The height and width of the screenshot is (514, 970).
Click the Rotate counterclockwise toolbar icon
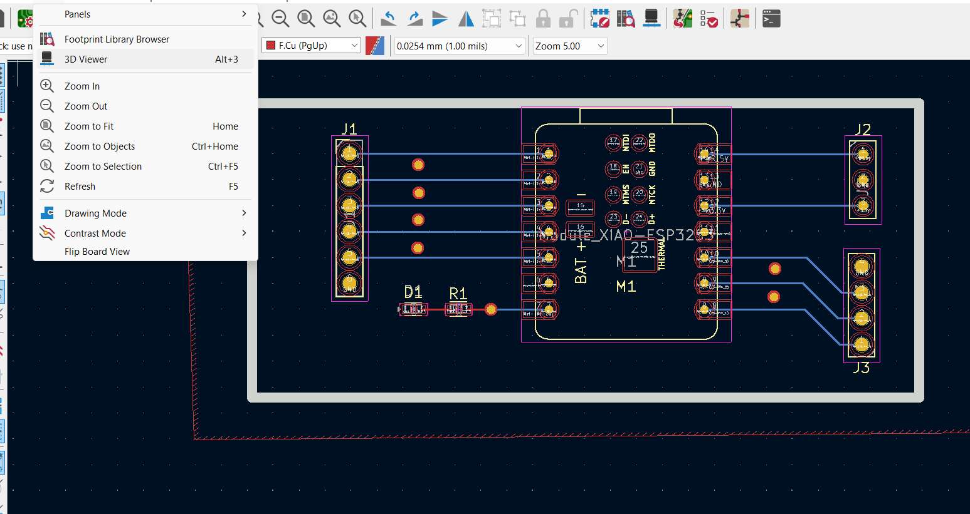tap(389, 19)
